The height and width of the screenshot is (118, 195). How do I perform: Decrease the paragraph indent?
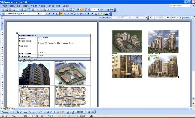[88, 13]
